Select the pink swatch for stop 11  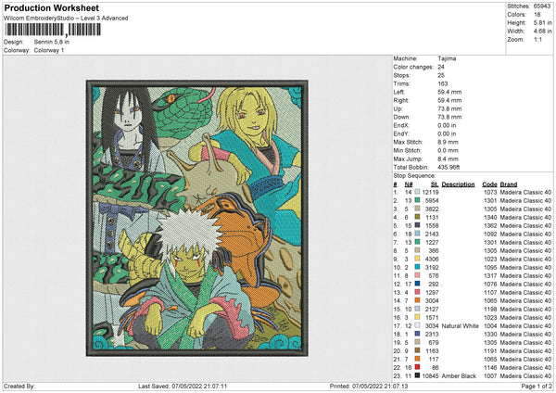[x=417, y=275]
